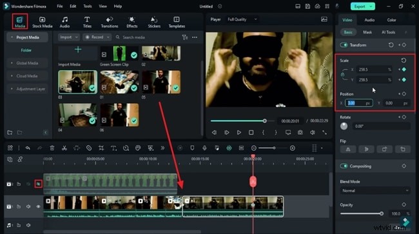Open the Stock Media tab
The image size is (419, 234).
pyautogui.click(x=42, y=22)
